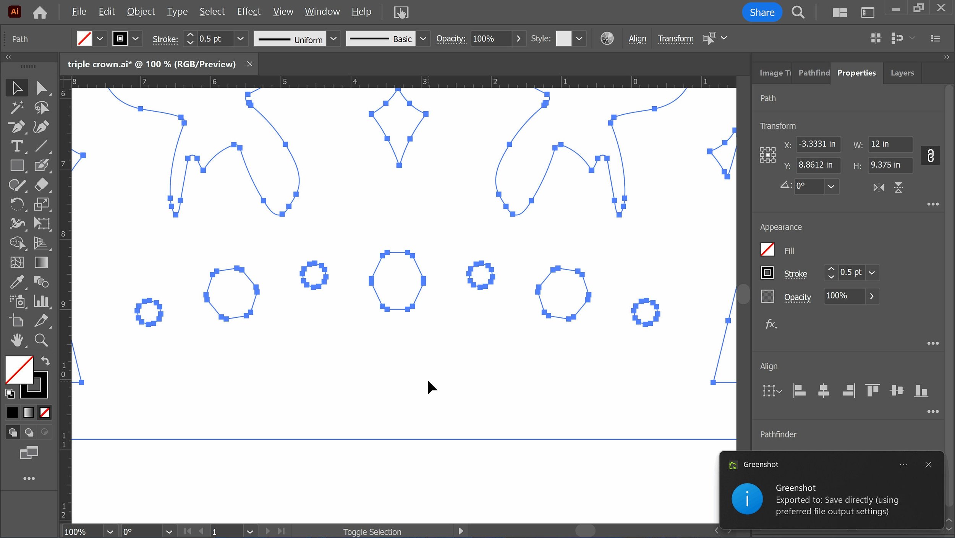
Task: Click the Stroke link in Appearance
Action: pyautogui.click(x=795, y=274)
